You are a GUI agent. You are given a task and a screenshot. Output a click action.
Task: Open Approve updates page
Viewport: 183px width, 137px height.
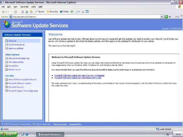pos(16,48)
